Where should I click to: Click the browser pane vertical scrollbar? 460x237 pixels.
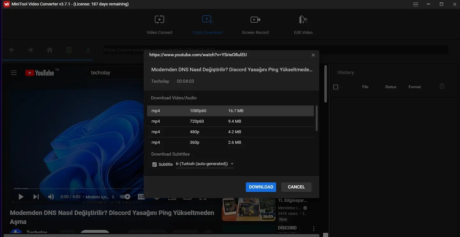tap(326, 84)
